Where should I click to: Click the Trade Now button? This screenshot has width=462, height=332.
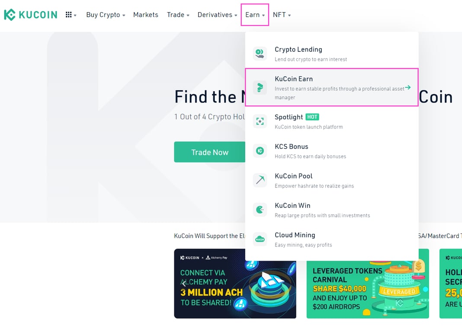(x=210, y=152)
